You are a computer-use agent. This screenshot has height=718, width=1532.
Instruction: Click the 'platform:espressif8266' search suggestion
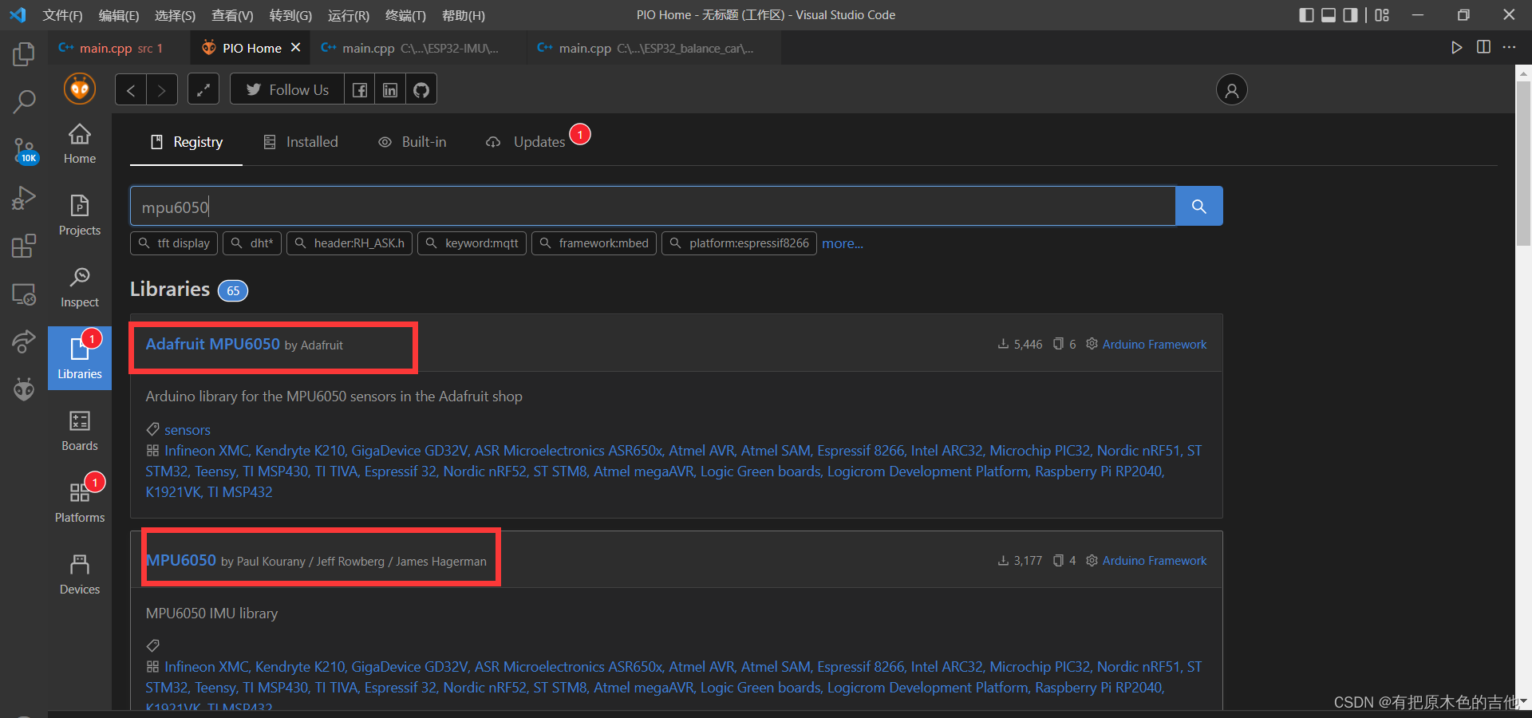click(x=739, y=243)
